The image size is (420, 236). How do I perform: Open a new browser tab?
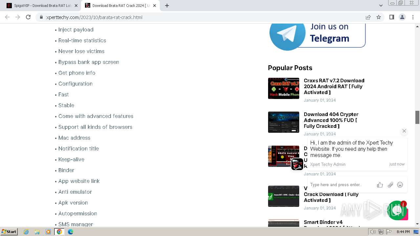click(x=167, y=6)
